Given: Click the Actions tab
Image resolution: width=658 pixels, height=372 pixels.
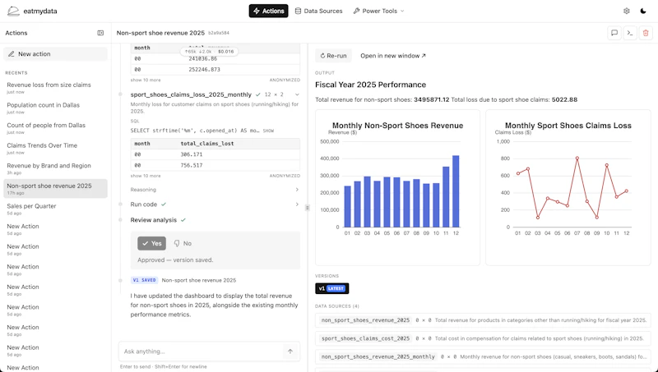Looking at the screenshot, I should 269,11.
